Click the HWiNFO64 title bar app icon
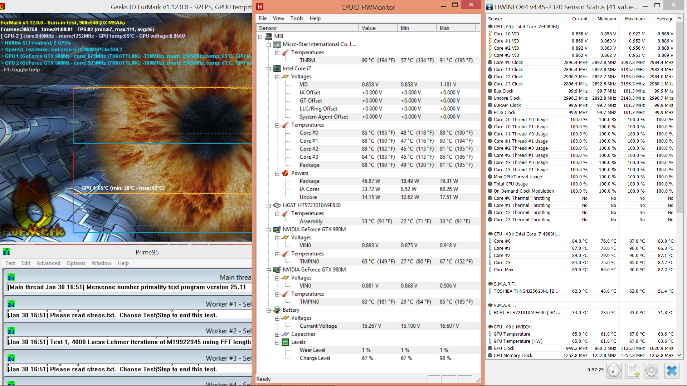The width and height of the screenshot is (687, 386). point(489,7)
